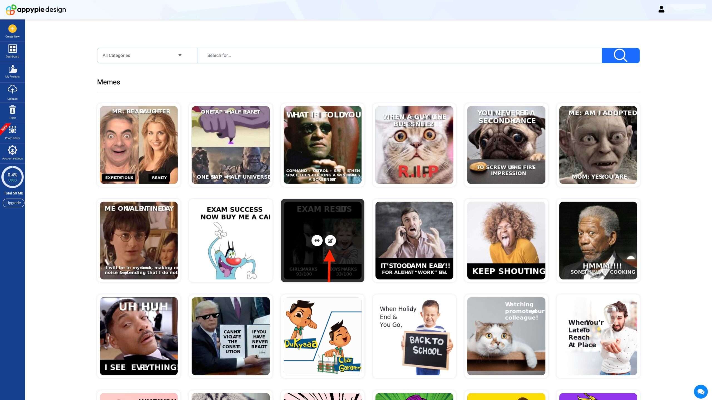712x400 pixels.
Task: Click the Memes section heading
Action: (108, 82)
